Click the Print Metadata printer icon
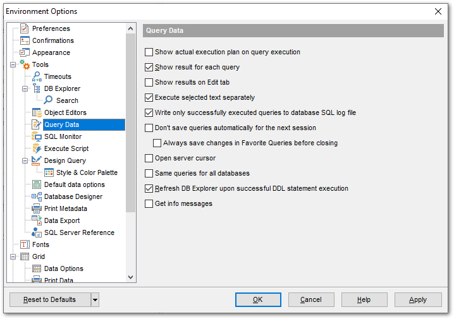 (37, 208)
